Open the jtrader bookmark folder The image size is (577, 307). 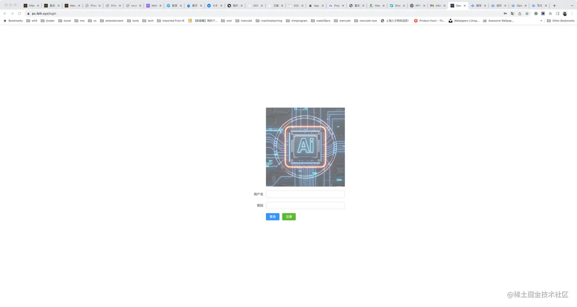(47, 21)
